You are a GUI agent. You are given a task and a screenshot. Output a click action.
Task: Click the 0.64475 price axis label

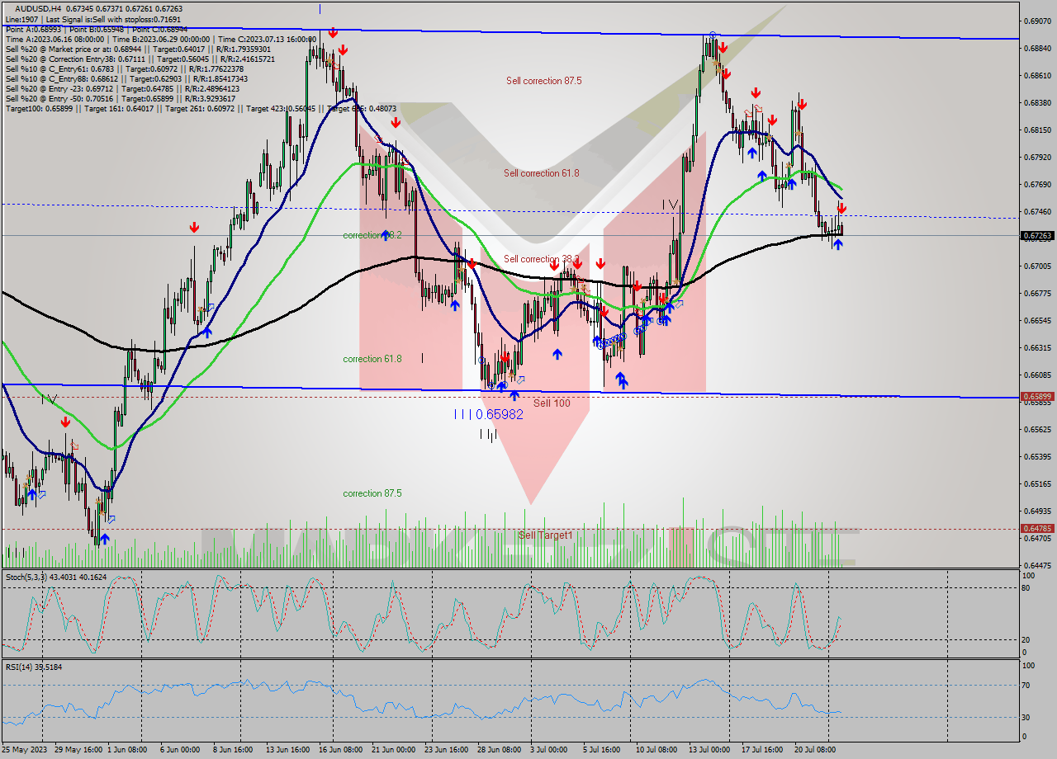point(1037,565)
